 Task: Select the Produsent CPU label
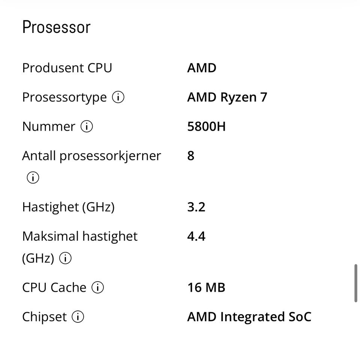point(67,68)
